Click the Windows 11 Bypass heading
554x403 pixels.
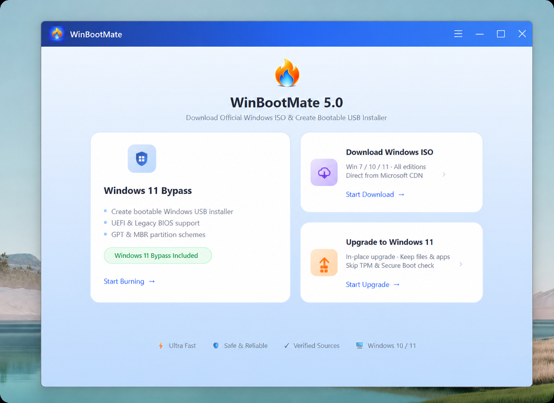pyautogui.click(x=148, y=191)
